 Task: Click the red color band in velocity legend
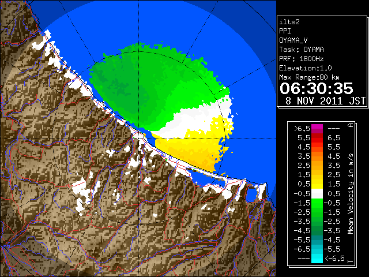click(x=317, y=138)
